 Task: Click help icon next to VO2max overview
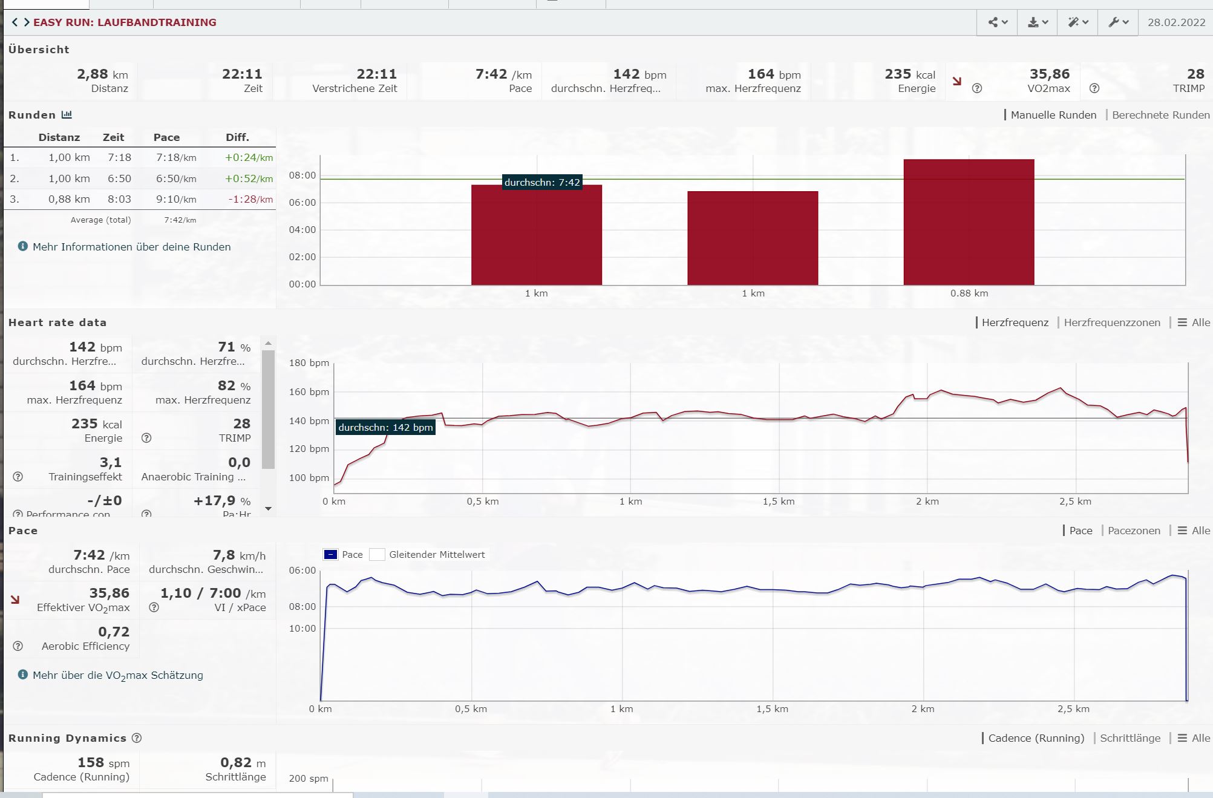pyautogui.click(x=976, y=88)
